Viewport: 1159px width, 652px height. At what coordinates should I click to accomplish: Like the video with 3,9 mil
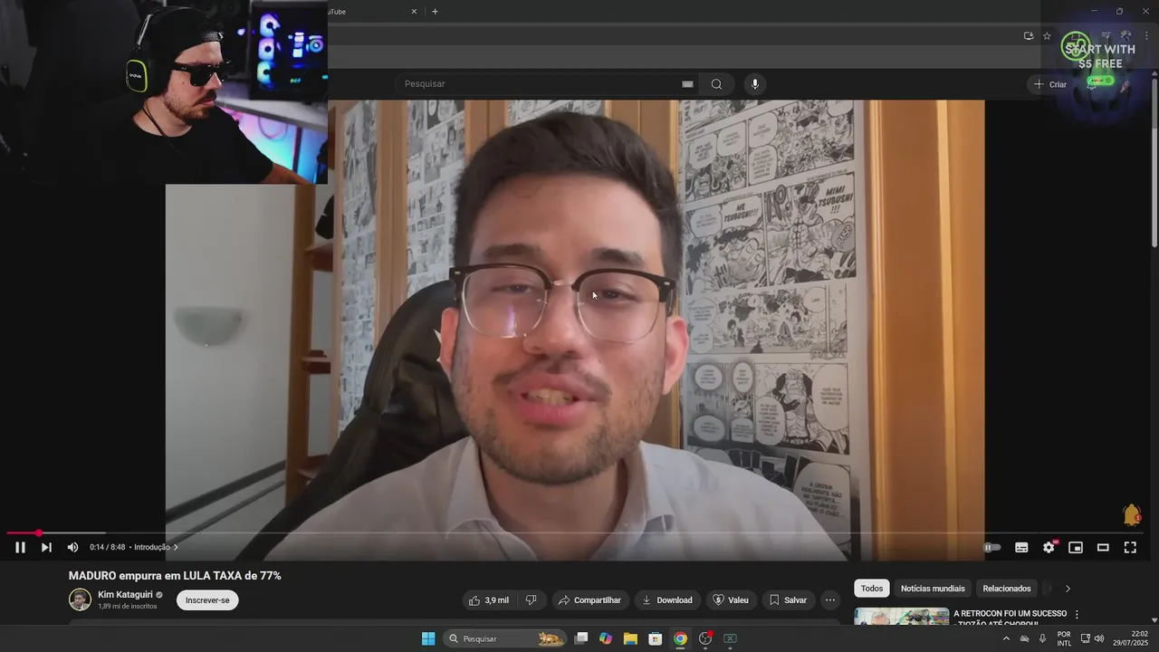tap(488, 599)
